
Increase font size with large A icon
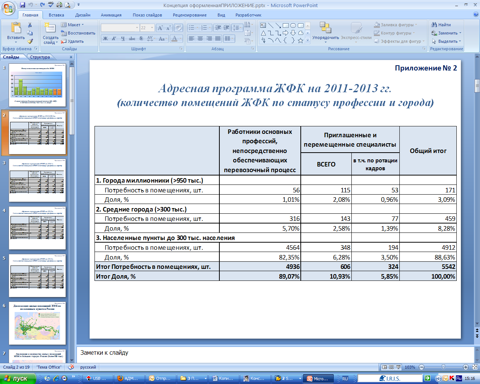[x=160, y=28]
